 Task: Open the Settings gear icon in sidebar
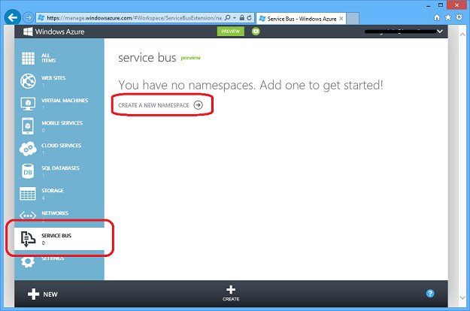pyautogui.click(x=28, y=261)
